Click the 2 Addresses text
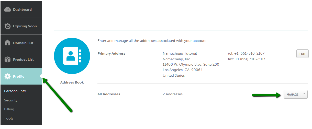Viewport: 312px width, 129px height. tap(173, 94)
